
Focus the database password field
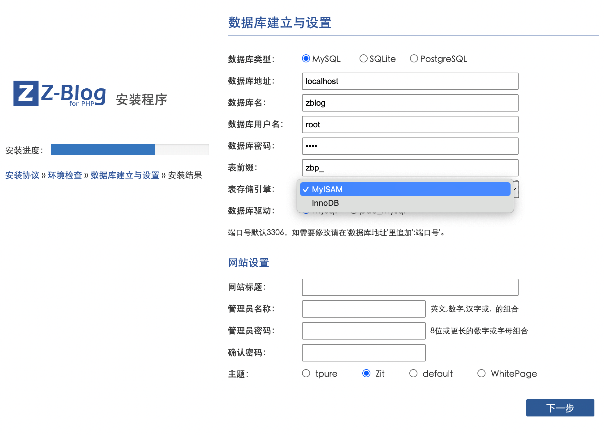(x=410, y=146)
